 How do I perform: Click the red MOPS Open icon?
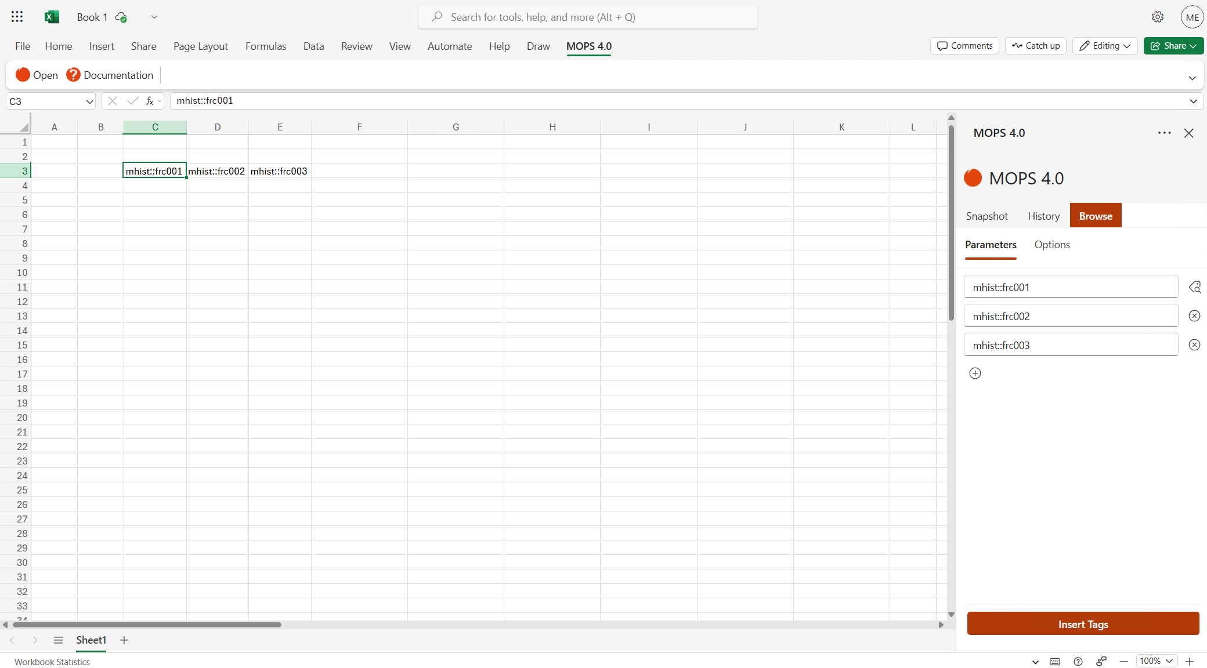click(x=23, y=75)
